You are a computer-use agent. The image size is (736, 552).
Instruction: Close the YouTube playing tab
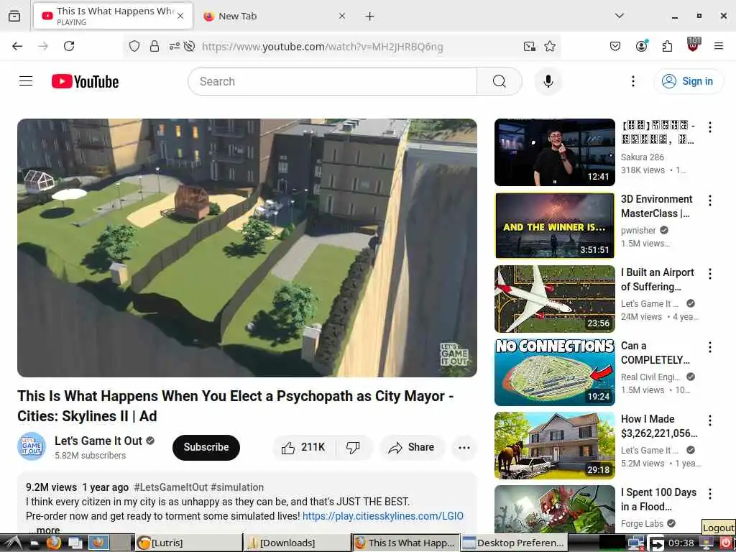(180, 16)
